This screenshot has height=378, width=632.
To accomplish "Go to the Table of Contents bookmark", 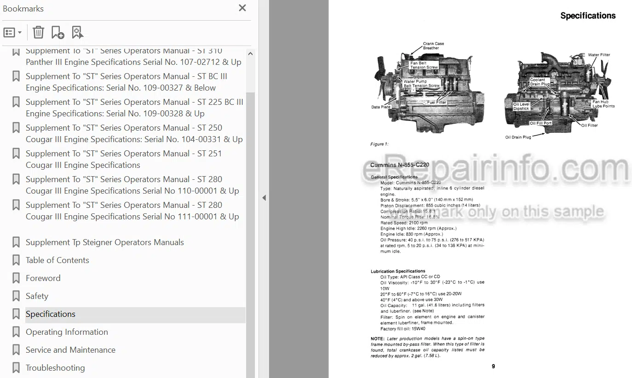I will (x=57, y=260).
